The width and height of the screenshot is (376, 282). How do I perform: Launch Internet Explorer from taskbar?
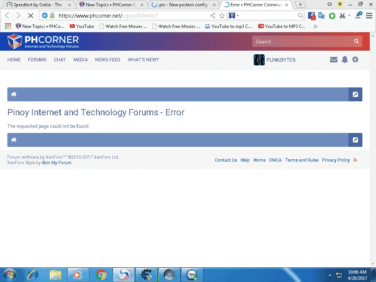[33, 275]
